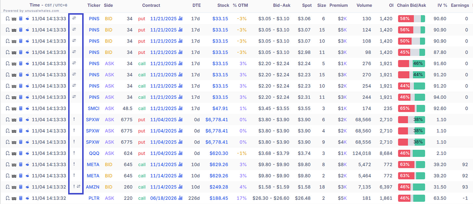The height and width of the screenshot is (204, 473).
Task: Open the SMCI ticker link
Action: click(x=94, y=108)
